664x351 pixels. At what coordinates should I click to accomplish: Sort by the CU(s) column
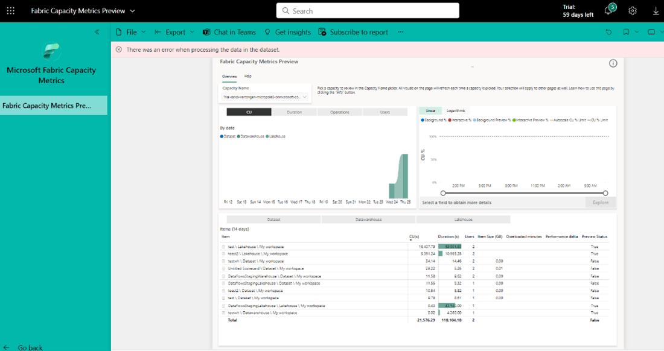(413, 236)
